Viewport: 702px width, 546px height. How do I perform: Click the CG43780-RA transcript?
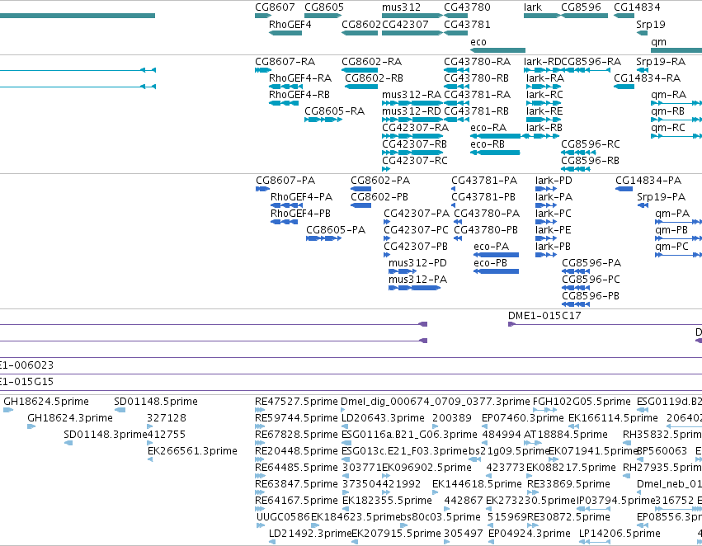click(x=457, y=70)
